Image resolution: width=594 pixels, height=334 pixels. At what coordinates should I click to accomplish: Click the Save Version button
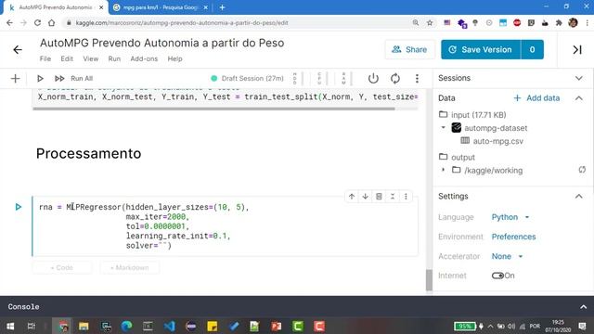[x=481, y=49]
